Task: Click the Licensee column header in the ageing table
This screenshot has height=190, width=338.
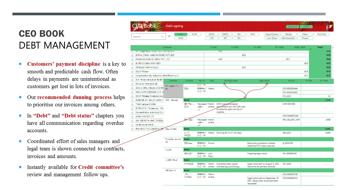Action: coord(167,47)
